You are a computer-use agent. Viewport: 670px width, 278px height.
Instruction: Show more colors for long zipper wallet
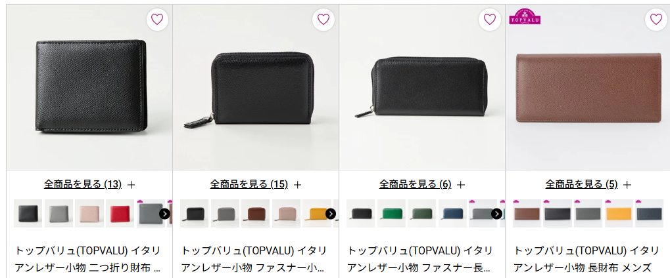pos(496,214)
